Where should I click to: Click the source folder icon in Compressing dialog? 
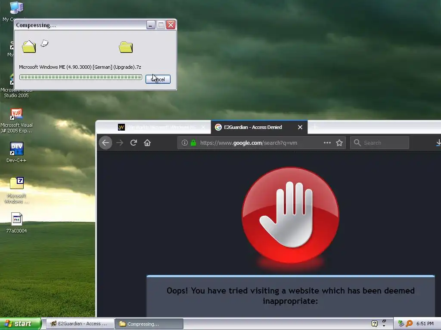pyautogui.click(x=29, y=46)
